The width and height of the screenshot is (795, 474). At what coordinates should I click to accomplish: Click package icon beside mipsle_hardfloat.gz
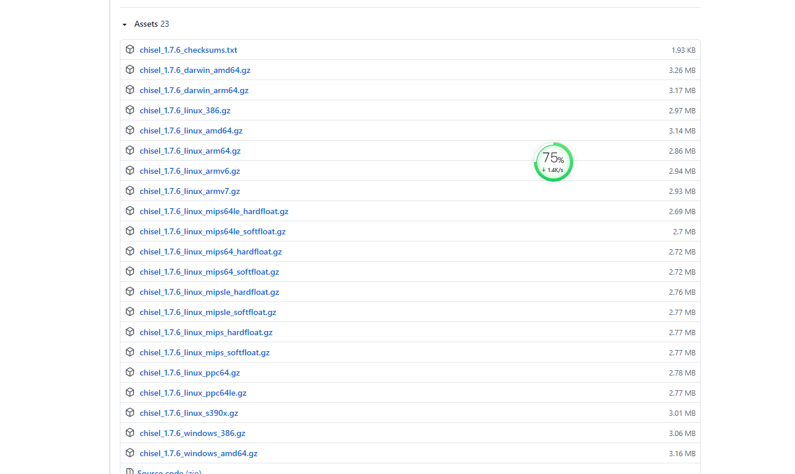[x=130, y=292]
